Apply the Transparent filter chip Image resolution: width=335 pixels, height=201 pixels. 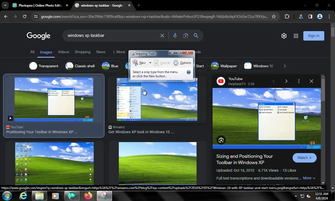(45, 66)
